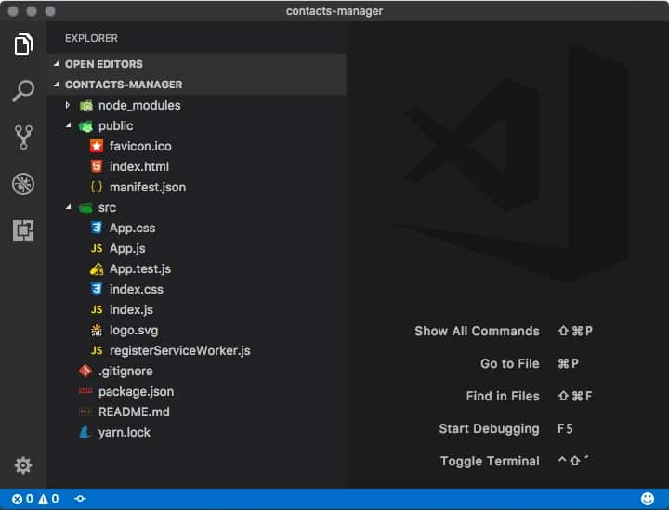Image resolution: width=669 pixels, height=510 pixels.
Task: Click the Toggle Terminal text
Action: point(490,462)
